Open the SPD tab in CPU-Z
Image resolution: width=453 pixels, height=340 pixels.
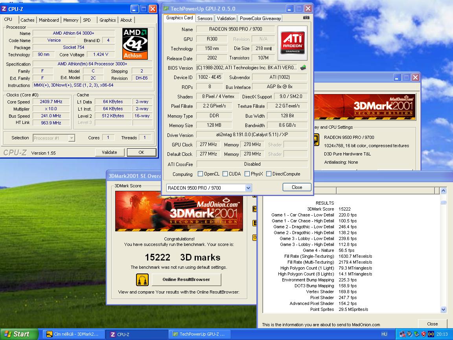click(87, 20)
